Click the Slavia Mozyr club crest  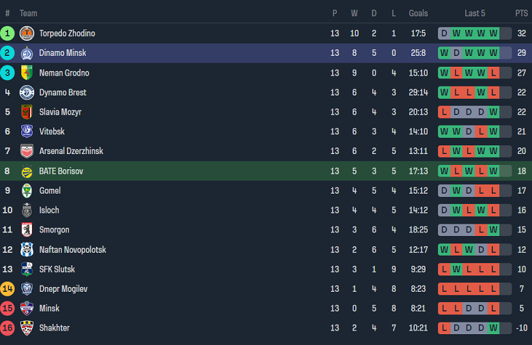tap(27, 112)
